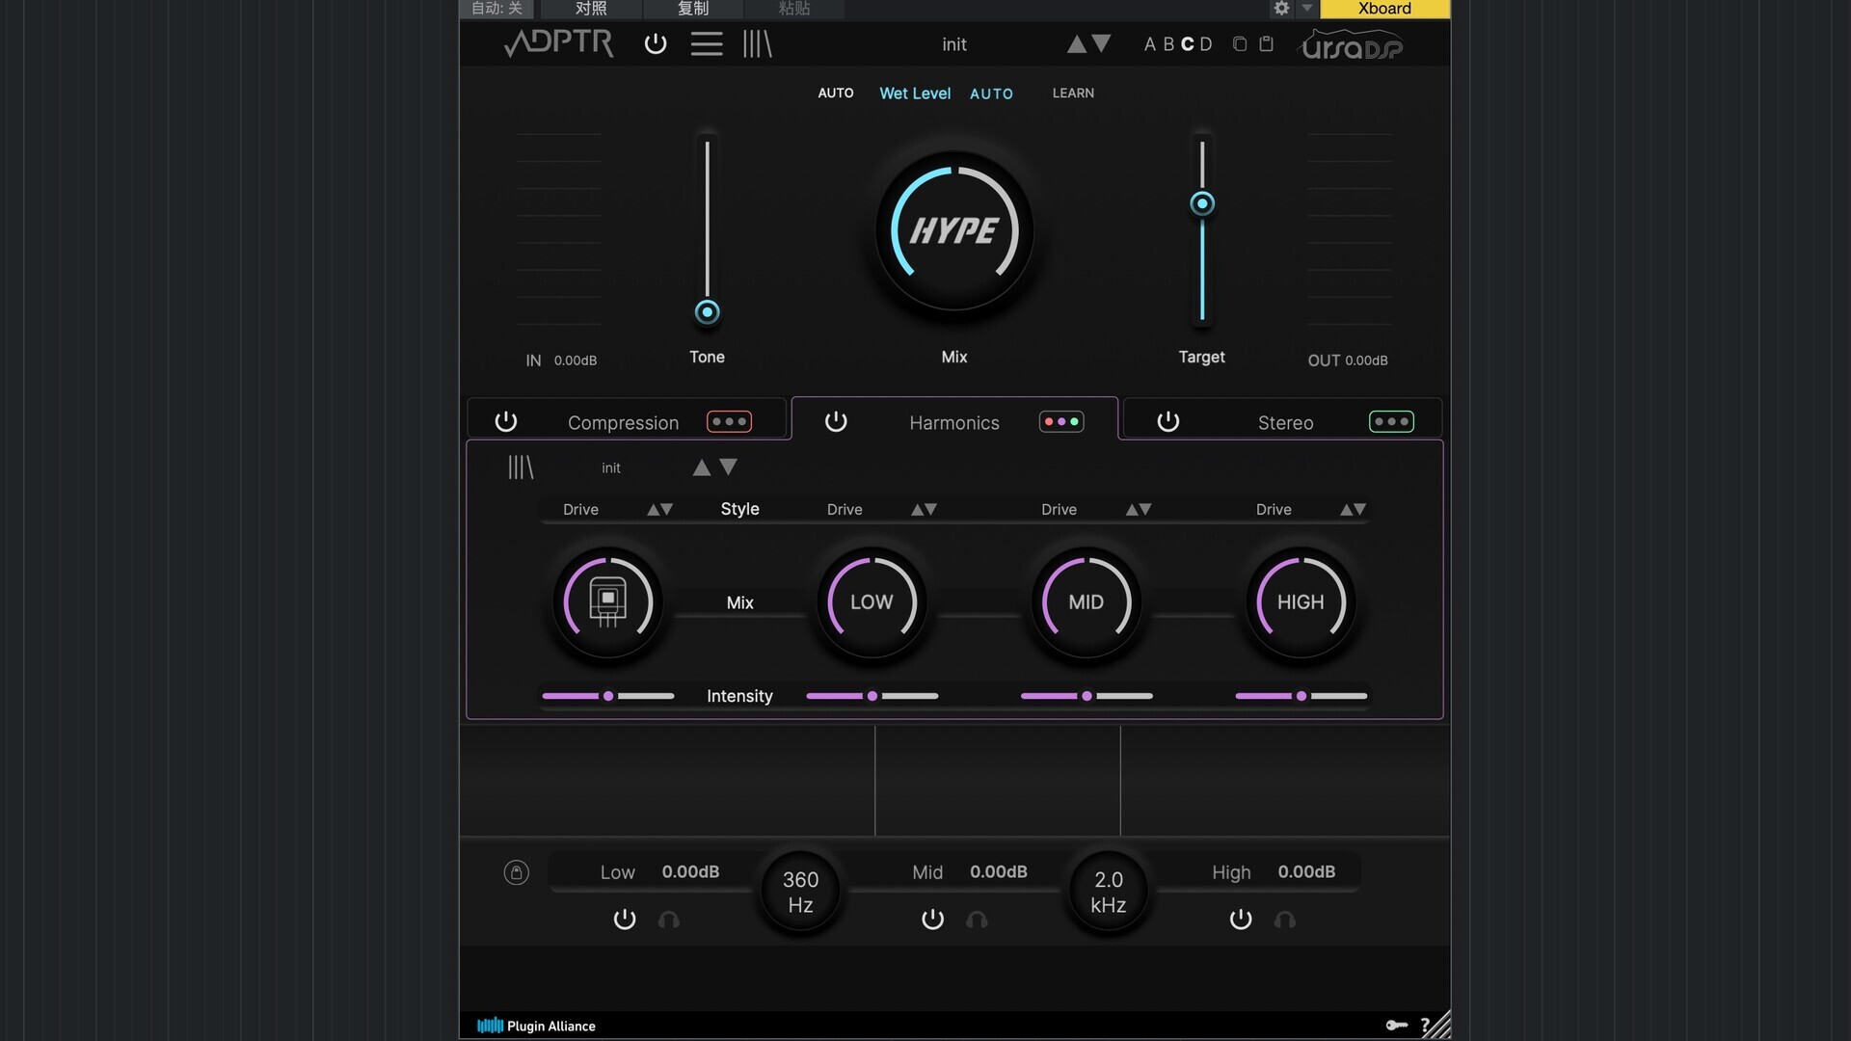Click the Xboard button
This screenshot has height=1041, width=1851.
tap(1384, 9)
